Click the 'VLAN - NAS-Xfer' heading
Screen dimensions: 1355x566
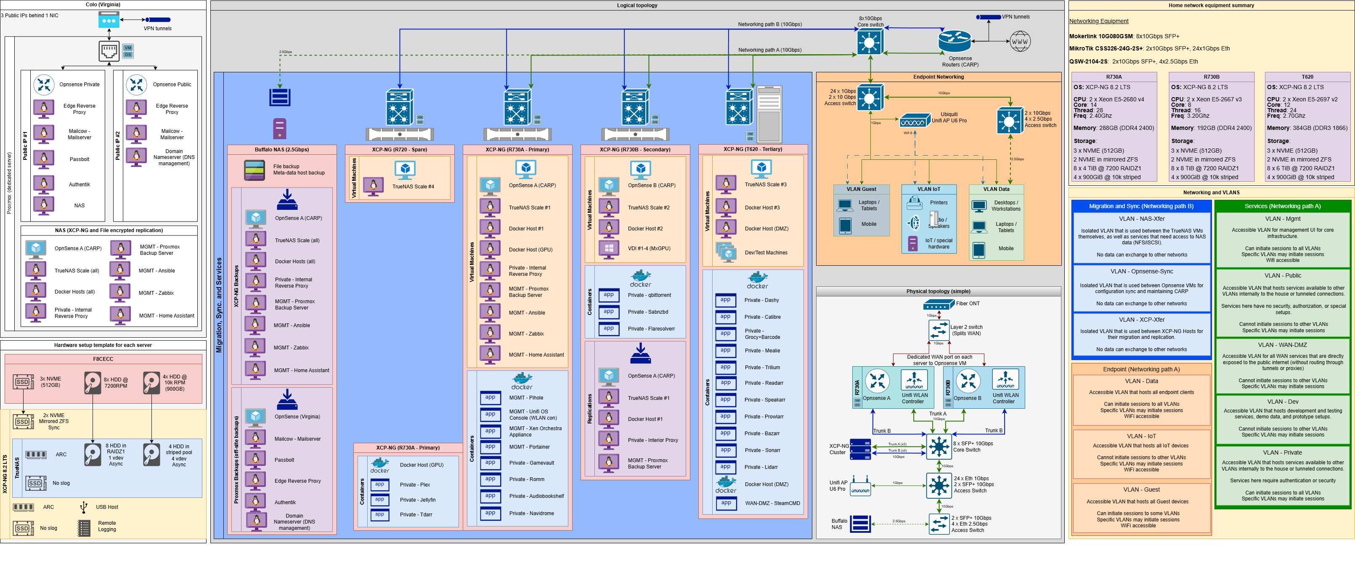[x=1141, y=219]
